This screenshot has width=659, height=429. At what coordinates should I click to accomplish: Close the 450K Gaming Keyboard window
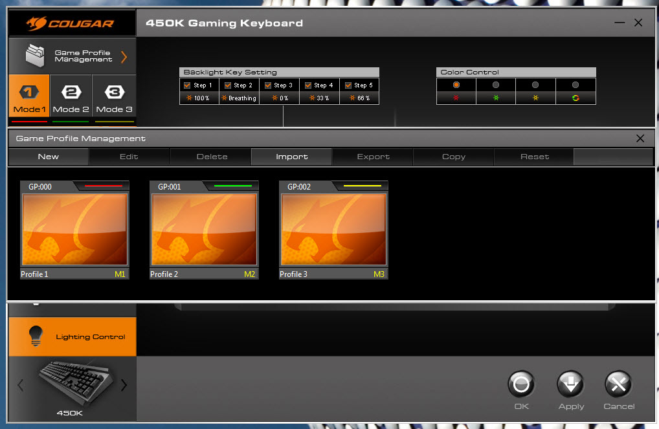coord(638,23)
